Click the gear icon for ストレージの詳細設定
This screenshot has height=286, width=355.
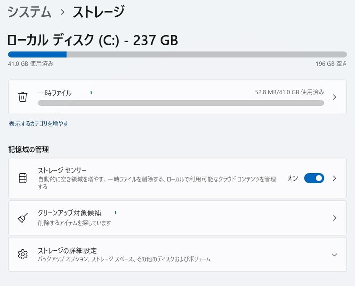[x=23, y=254]
